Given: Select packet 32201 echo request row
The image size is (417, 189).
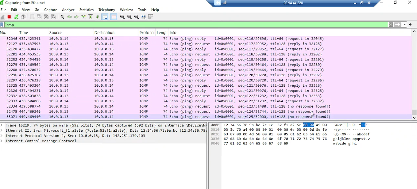Looking at the screenshot, I should tap(206, 55).
